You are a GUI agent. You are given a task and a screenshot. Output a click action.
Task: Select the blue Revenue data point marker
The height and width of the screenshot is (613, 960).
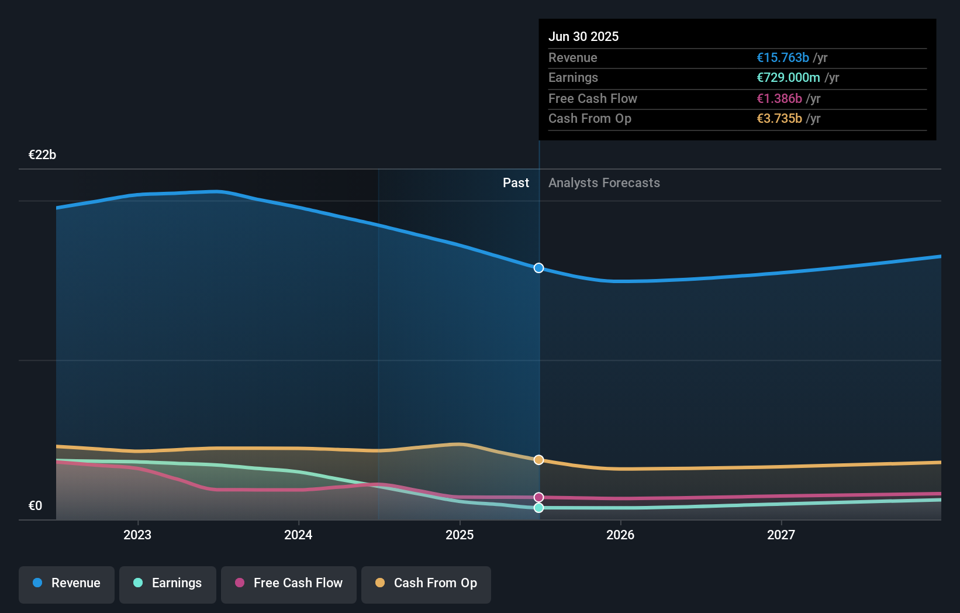coord(538,268)
